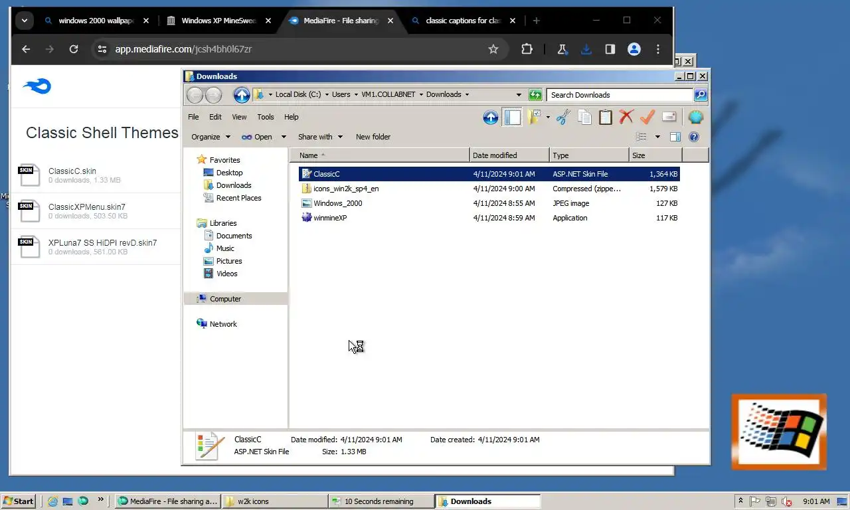Click New folder button

click(373, 137)
